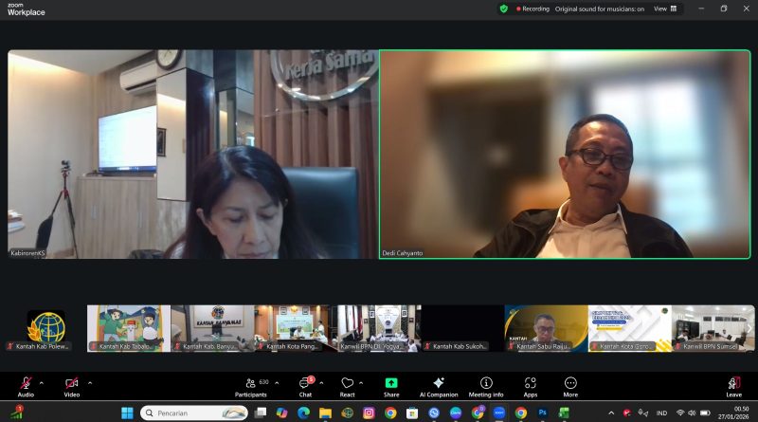Show Meeting info details

[x=486, y=386]
